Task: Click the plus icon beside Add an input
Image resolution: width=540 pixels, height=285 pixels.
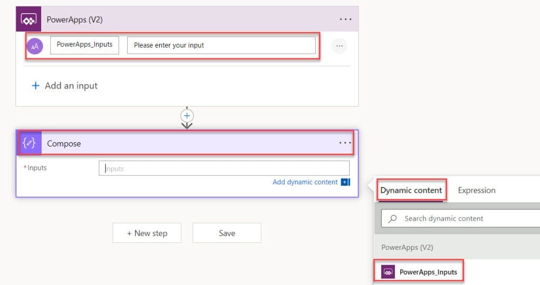Action: tap(35, 85)
